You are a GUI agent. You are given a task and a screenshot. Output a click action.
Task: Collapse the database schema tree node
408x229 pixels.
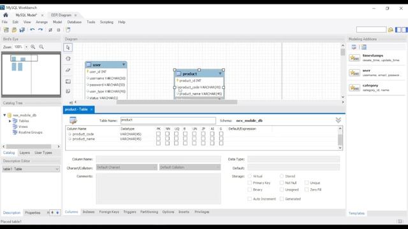(x=4, y=115)
